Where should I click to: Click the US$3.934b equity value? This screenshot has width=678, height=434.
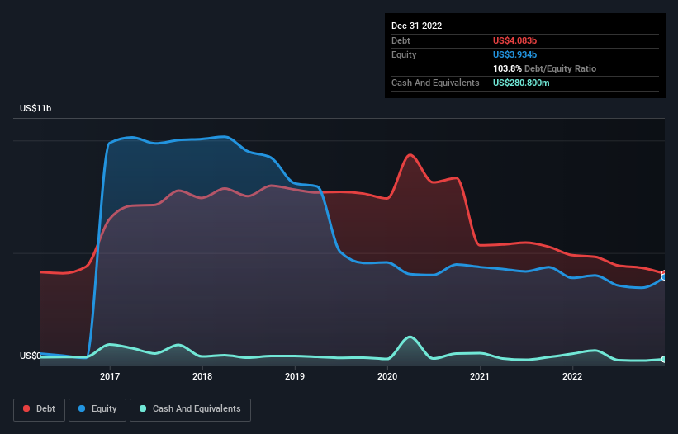[515, 54]
